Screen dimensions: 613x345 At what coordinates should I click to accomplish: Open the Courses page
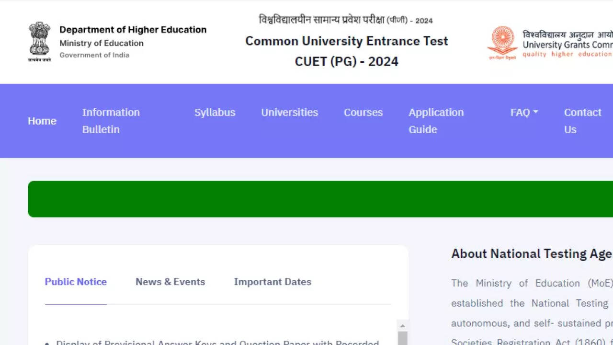363,113
